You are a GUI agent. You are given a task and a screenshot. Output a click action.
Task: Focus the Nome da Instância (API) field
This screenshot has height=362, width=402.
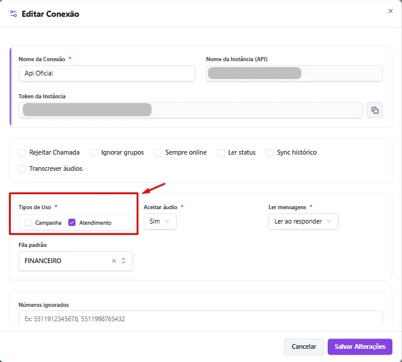click(294, 73)
